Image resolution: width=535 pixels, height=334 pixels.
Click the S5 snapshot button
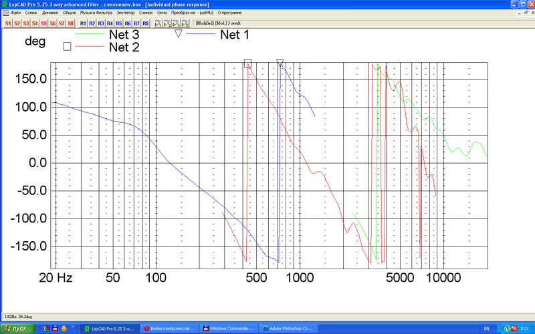pyautogui.click(x=43, y=23)
